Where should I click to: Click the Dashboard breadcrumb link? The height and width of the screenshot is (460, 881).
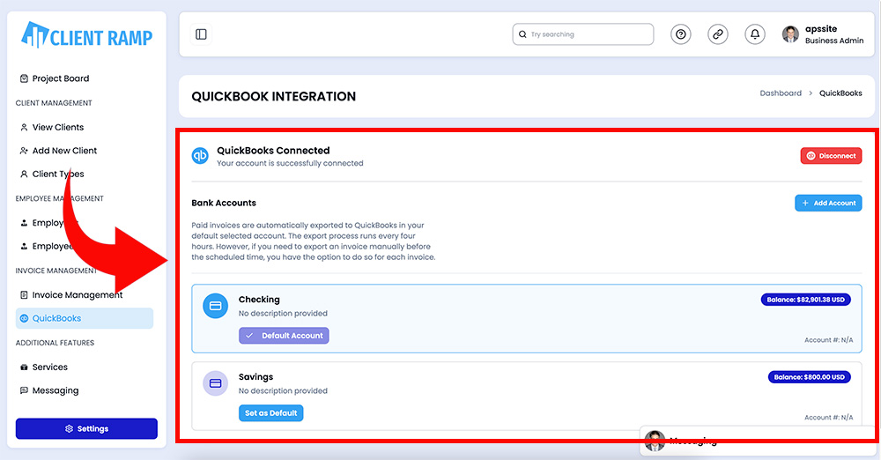[x=781, y=93]
